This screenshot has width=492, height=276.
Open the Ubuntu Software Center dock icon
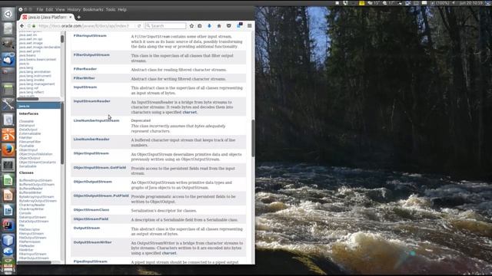click(x=8, y=135)
